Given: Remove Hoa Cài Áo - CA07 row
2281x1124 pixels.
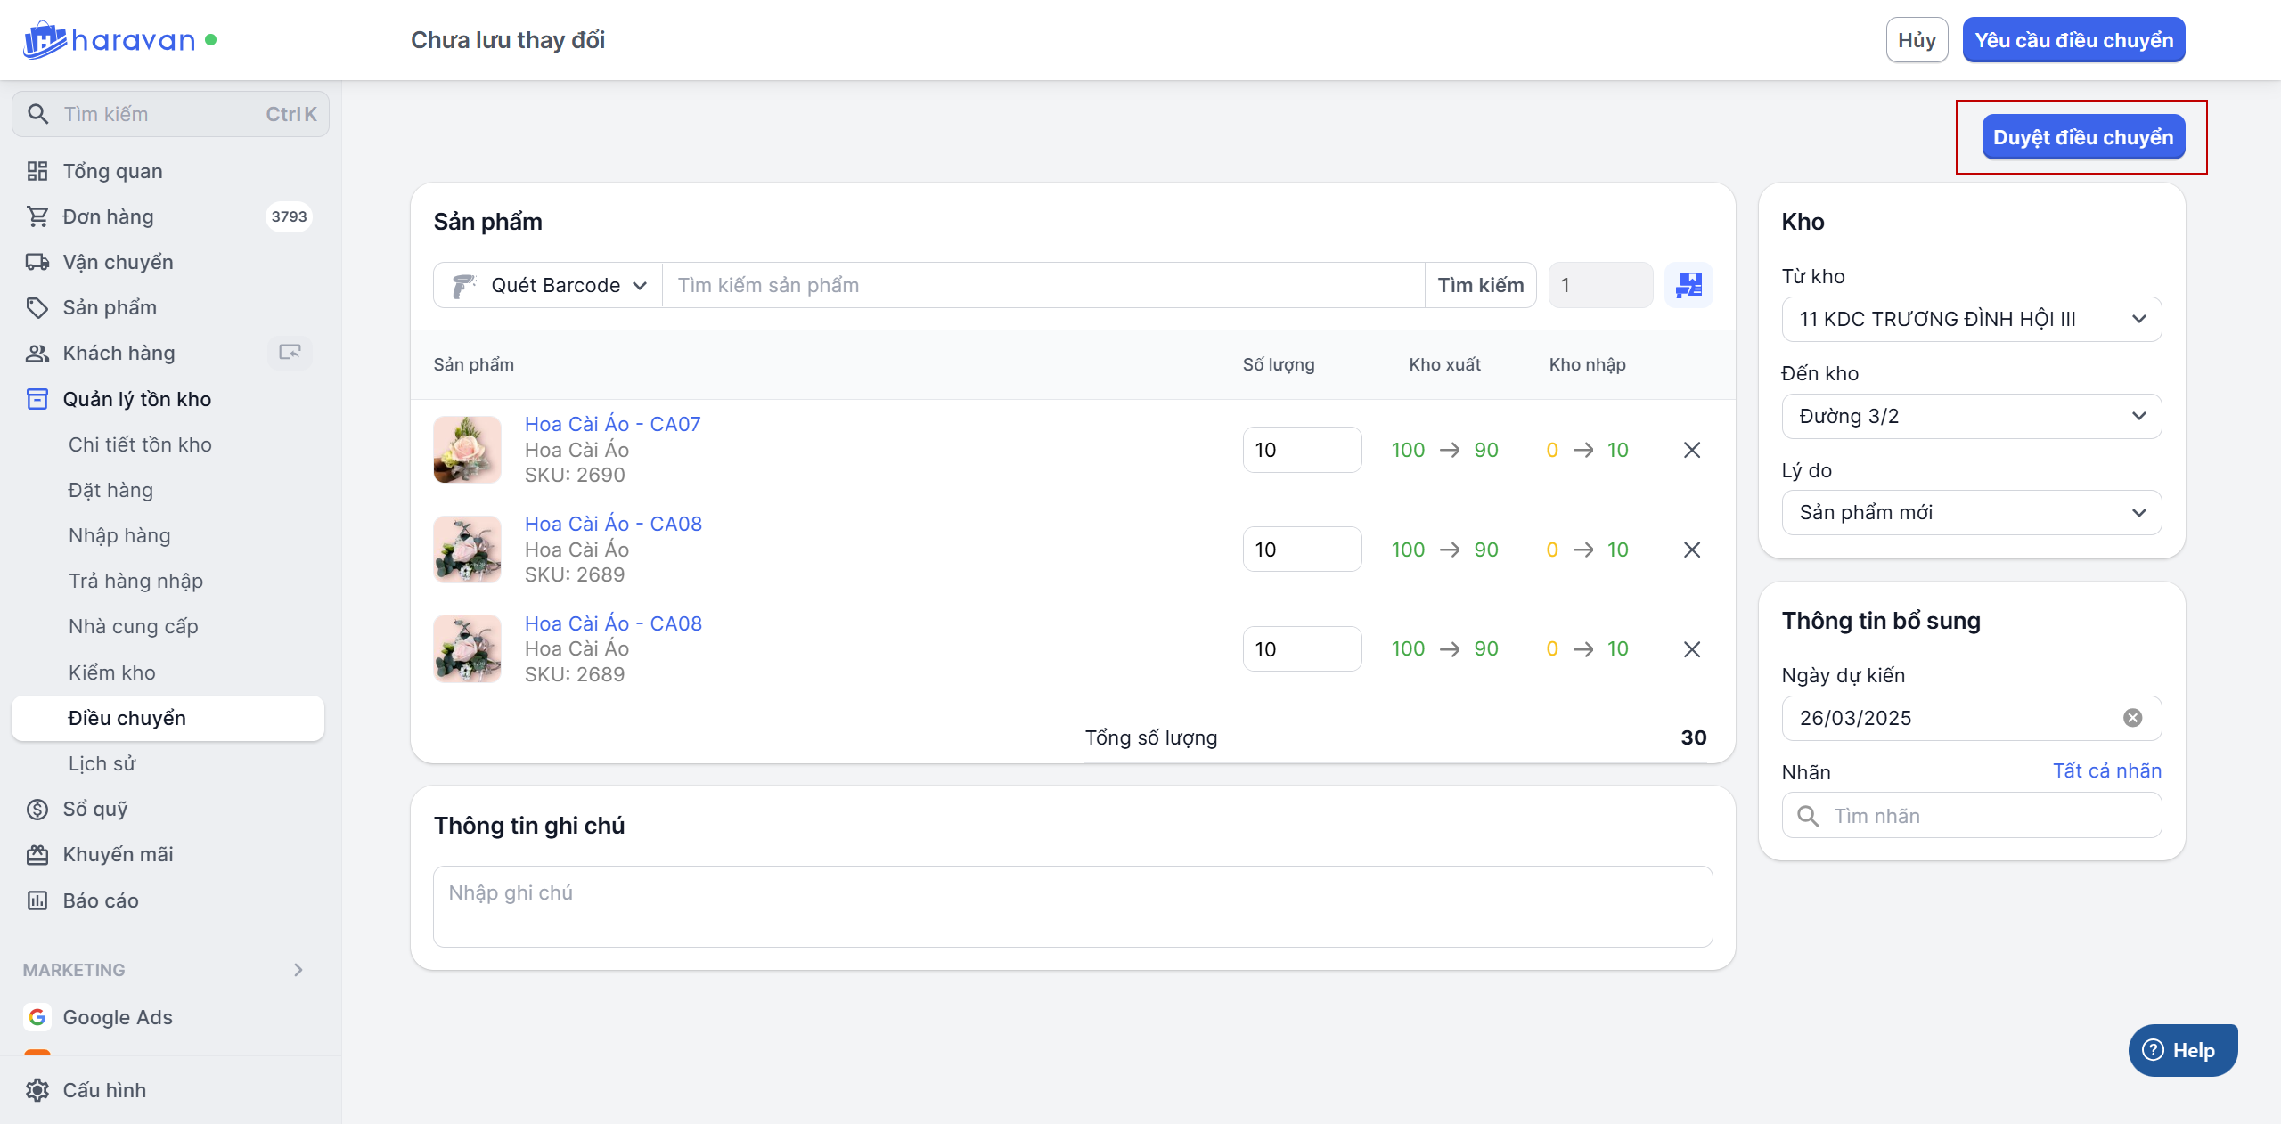Looking at the screenshot, I should coord(1692,450).
